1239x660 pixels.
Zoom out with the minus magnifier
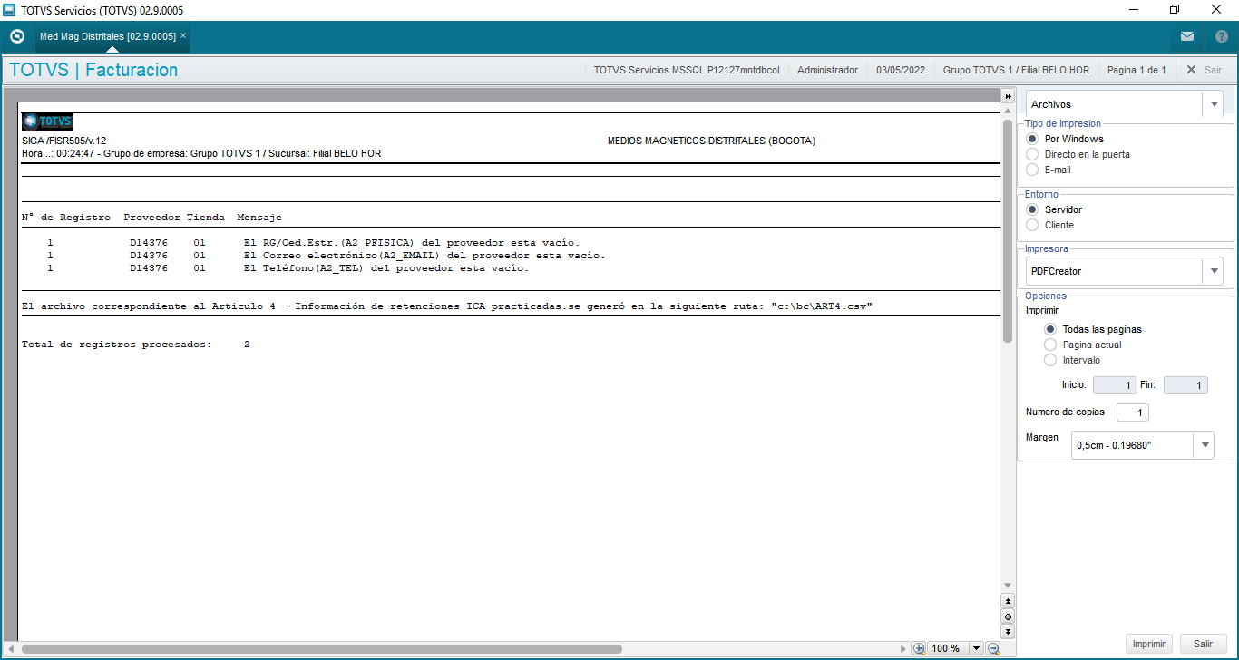click(993, 648)
